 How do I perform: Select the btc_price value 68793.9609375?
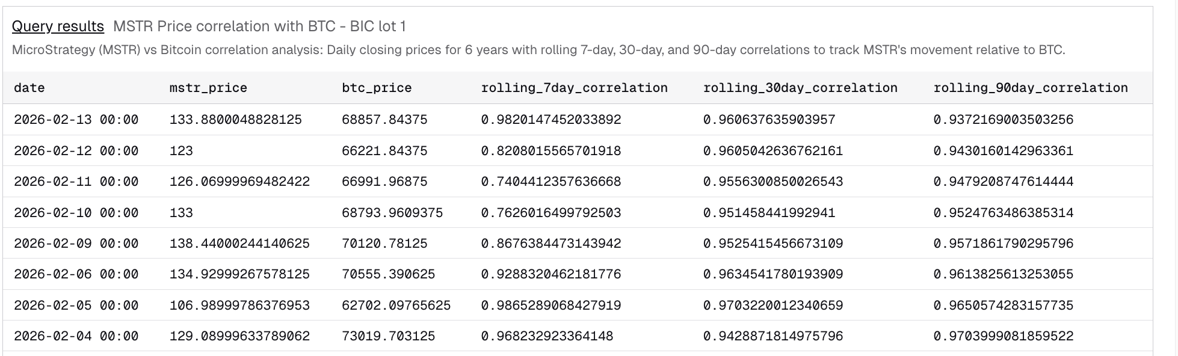click(x=392, y=213)
